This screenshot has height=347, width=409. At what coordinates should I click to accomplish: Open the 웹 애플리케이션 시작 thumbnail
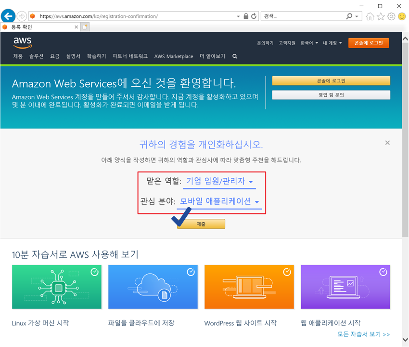[x=345, y=287]
